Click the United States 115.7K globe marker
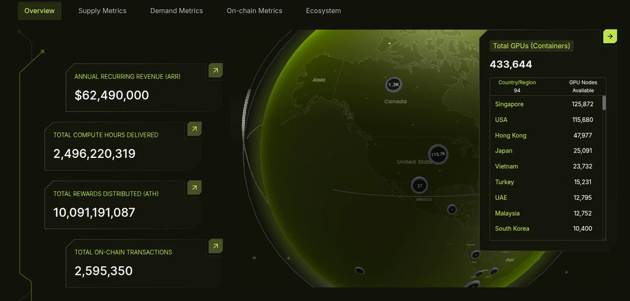The width and height of the screenshot is (630, 301). point(438,154)
